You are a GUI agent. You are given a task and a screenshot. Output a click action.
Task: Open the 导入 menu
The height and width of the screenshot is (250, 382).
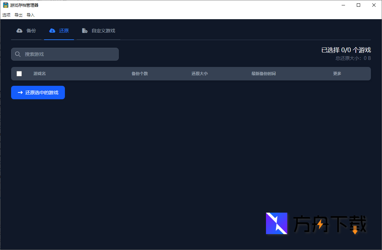point(30,15)
